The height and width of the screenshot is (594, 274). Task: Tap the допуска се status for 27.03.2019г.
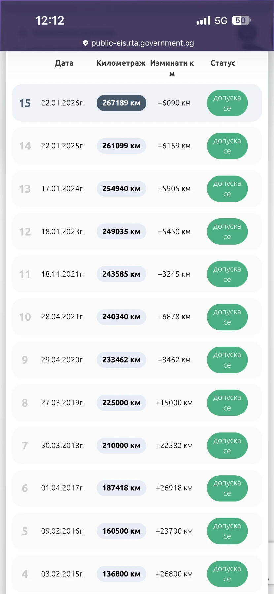point(227,403)
